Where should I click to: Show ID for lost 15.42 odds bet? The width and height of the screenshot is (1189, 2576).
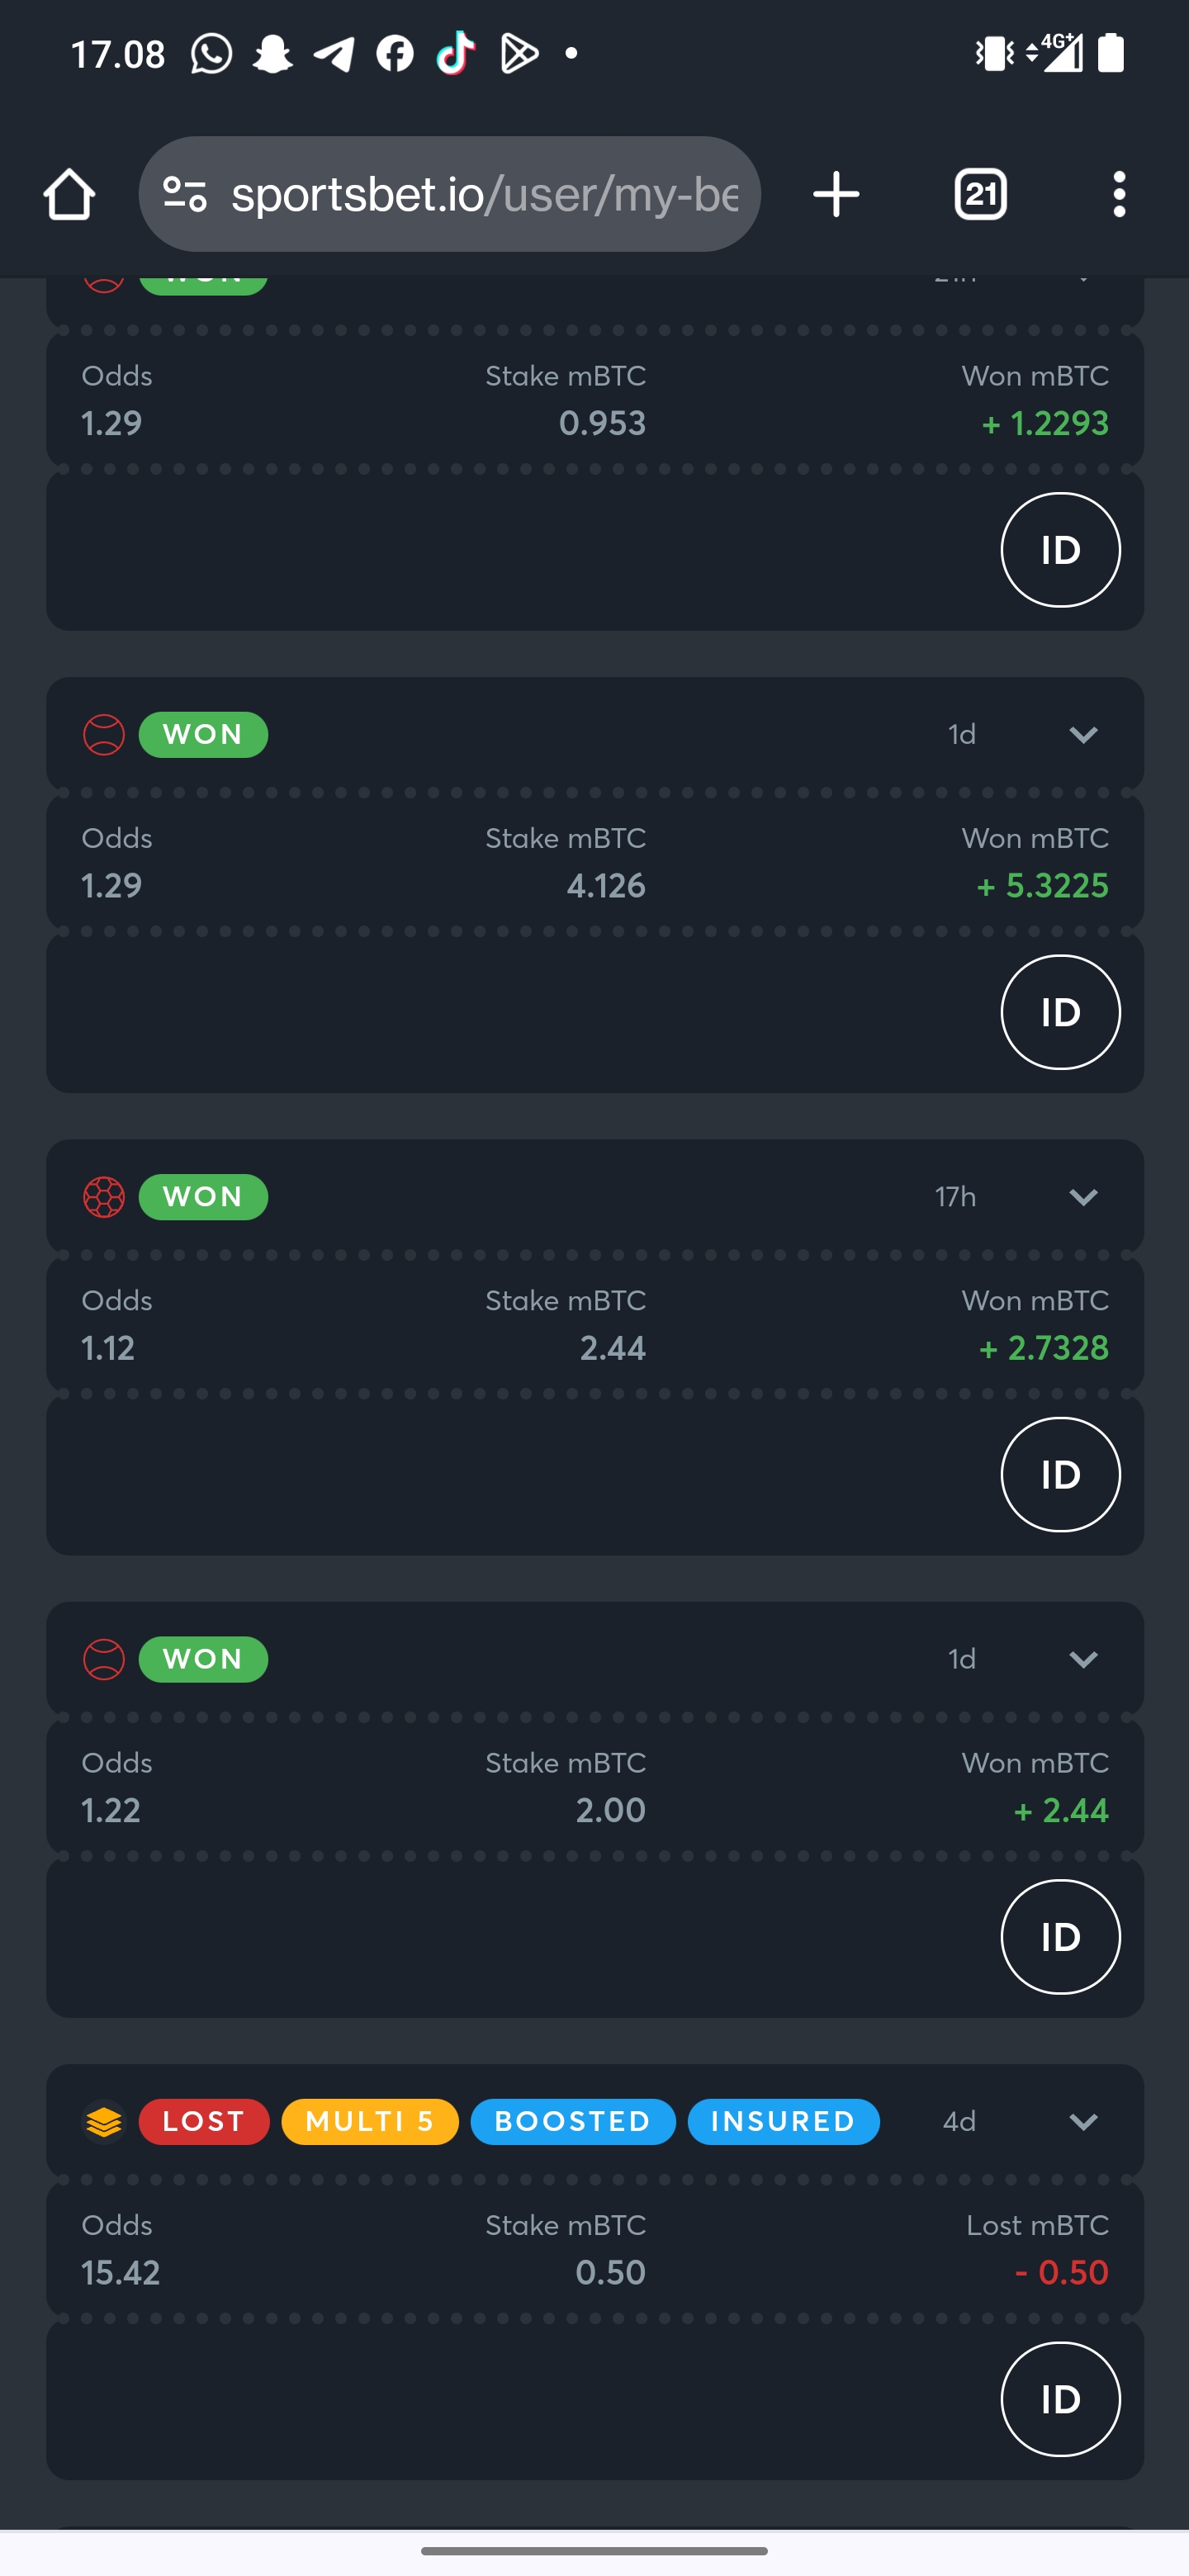click(1060, 2398)
